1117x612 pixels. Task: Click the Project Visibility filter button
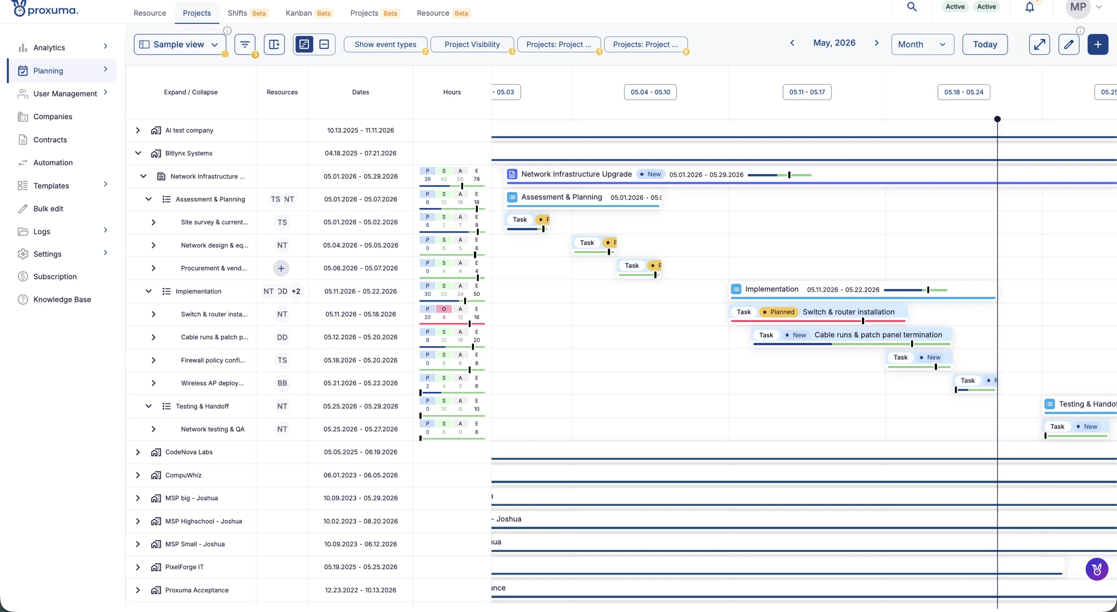(472, 44)
